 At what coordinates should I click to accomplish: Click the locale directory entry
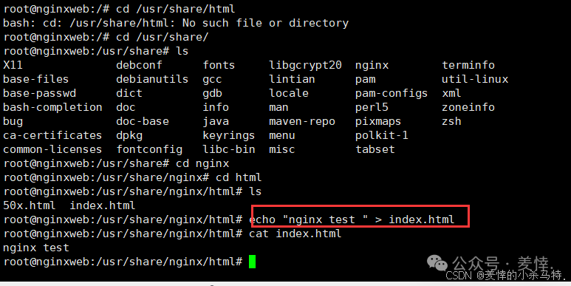coord(289,93)
